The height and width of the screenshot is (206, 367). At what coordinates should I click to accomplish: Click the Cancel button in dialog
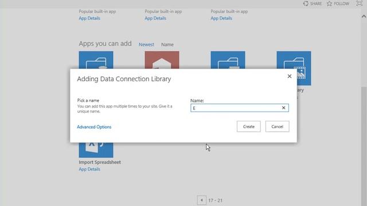pyautogui.click(x=278, y=126)
